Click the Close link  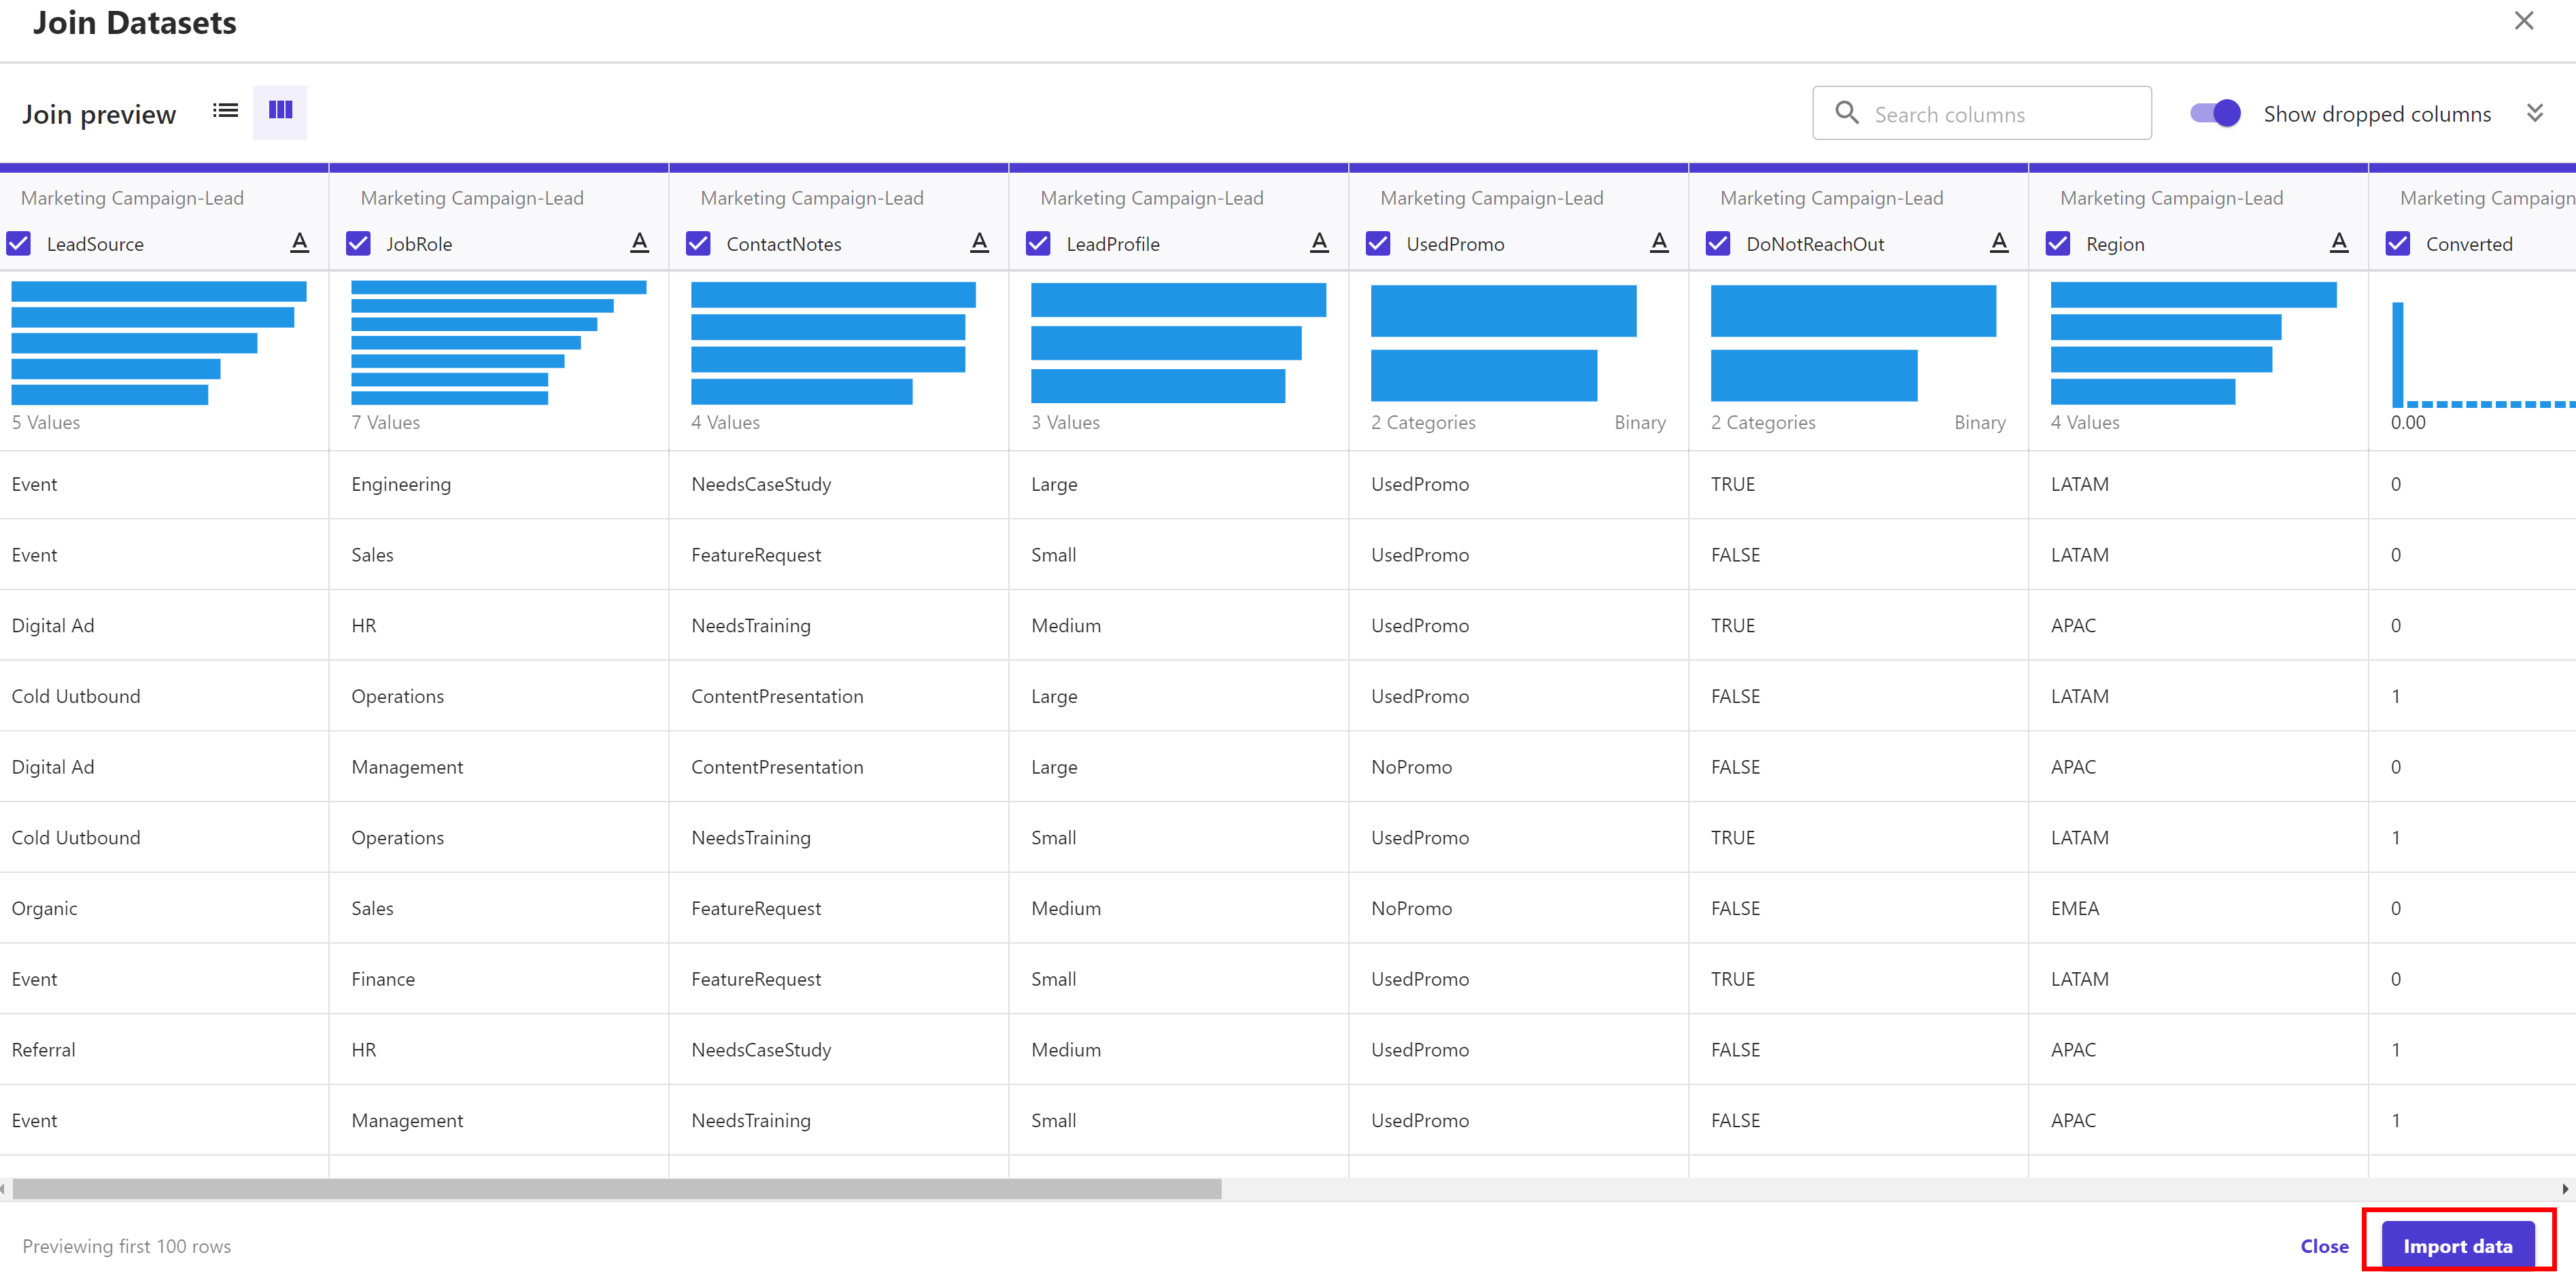point(2323,1246)
